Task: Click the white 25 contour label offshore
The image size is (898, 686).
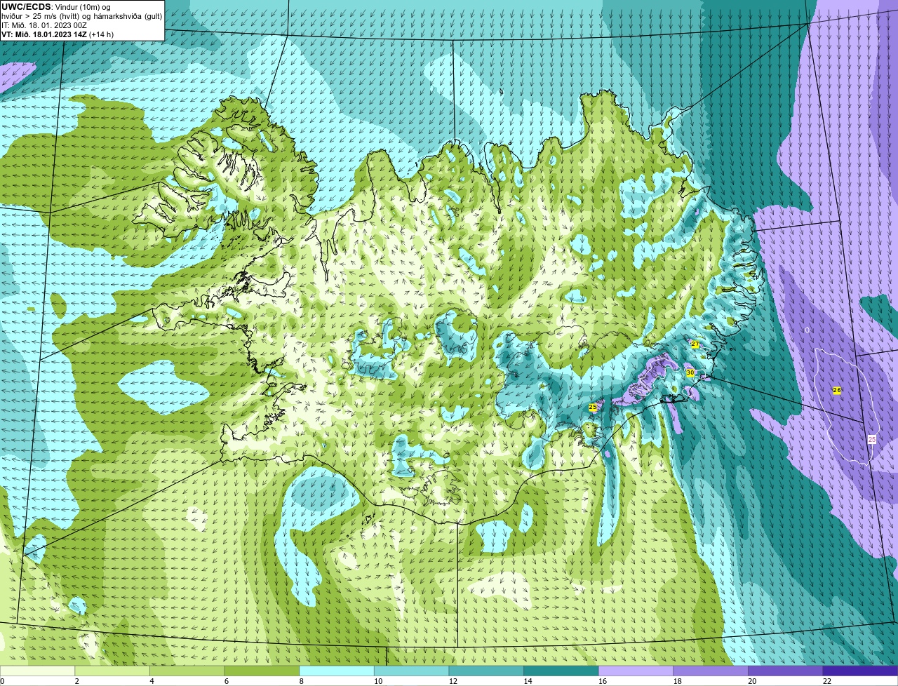Action: point(872,439)
